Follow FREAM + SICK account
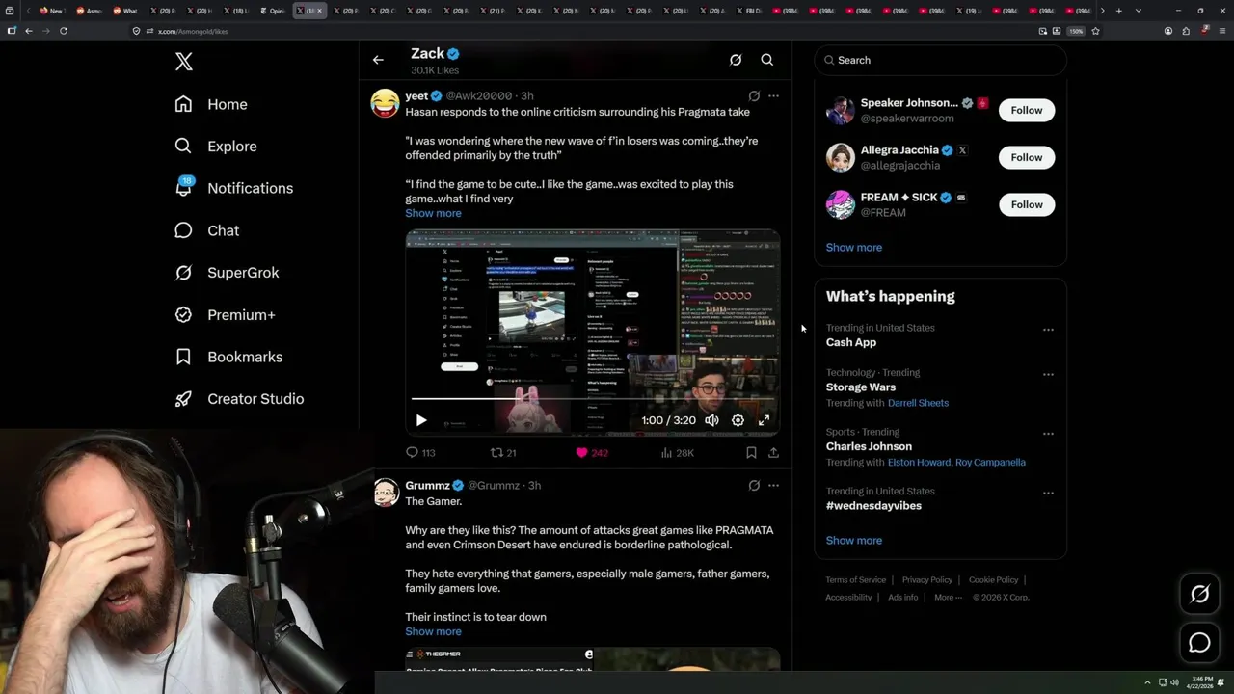The height and width of the screenshot is (694, 1234). 1027,204
